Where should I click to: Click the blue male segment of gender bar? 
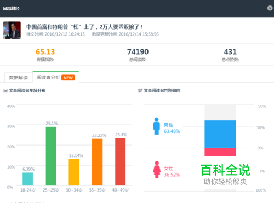(220, 134)
